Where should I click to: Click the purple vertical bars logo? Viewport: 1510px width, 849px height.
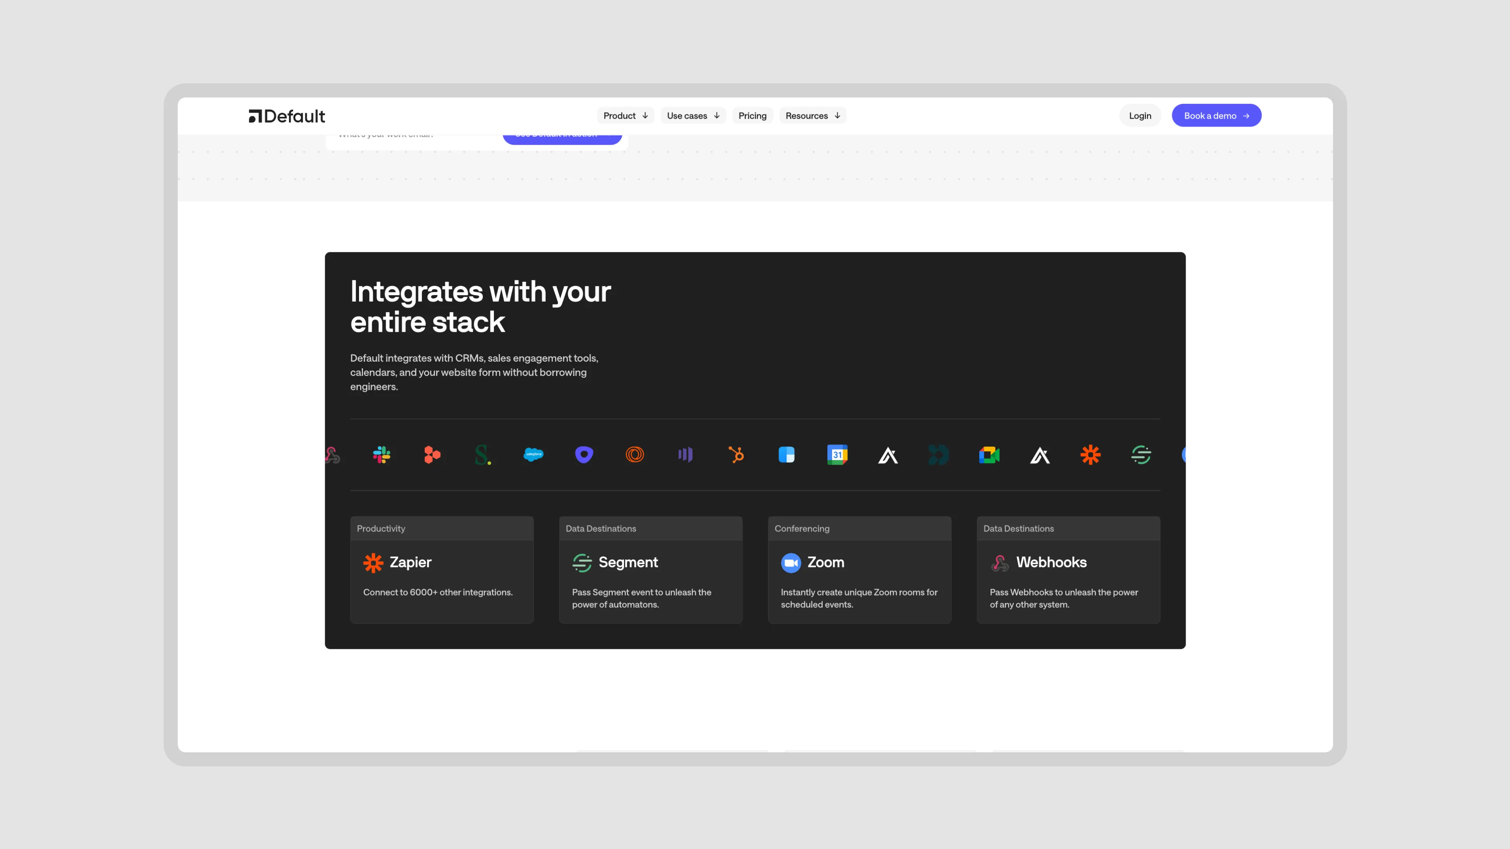[685, 455]
